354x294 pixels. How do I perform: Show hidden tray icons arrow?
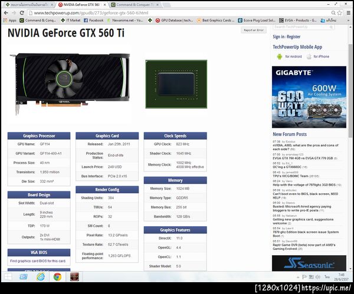[x=298, y=277]
